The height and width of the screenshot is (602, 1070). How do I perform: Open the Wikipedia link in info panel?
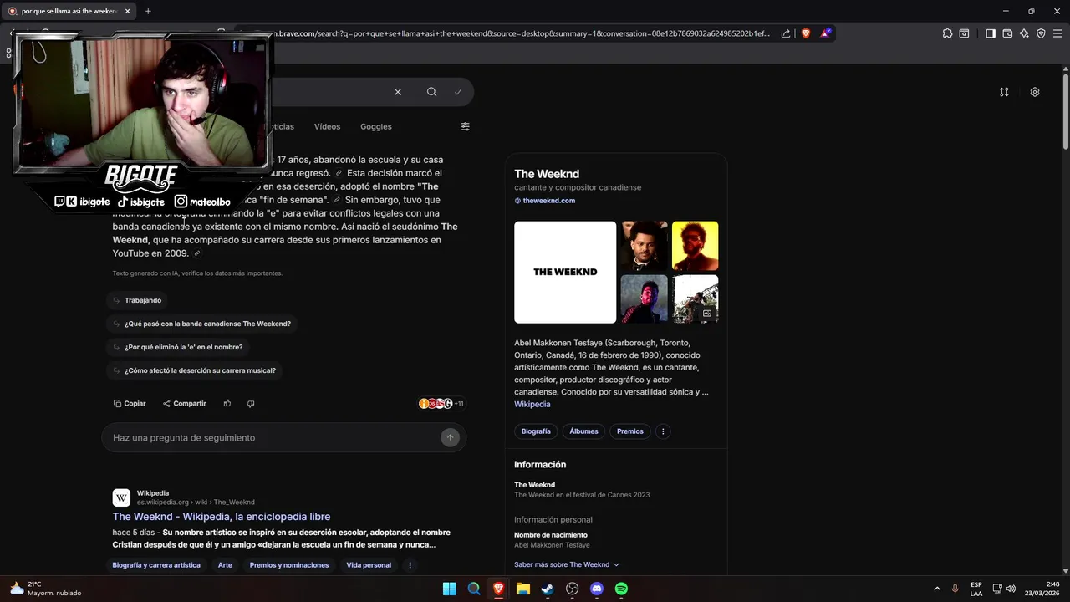pos(532,404)
